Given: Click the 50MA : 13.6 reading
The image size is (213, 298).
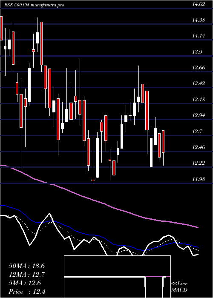Looking at the screenshot, I should (26, 266).
